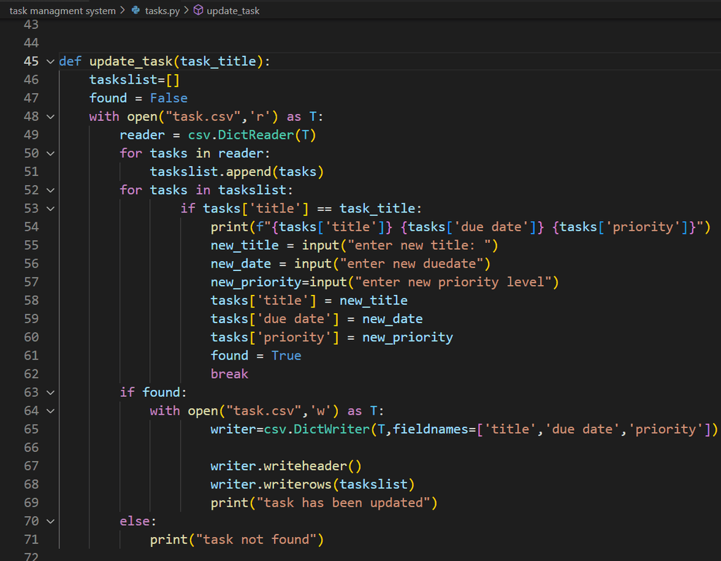The width and height of the screenshot is (721, 561).
Task: Click the Python file icon in breadcrumb
Action: pyautogui.click(x=135, y=11)
